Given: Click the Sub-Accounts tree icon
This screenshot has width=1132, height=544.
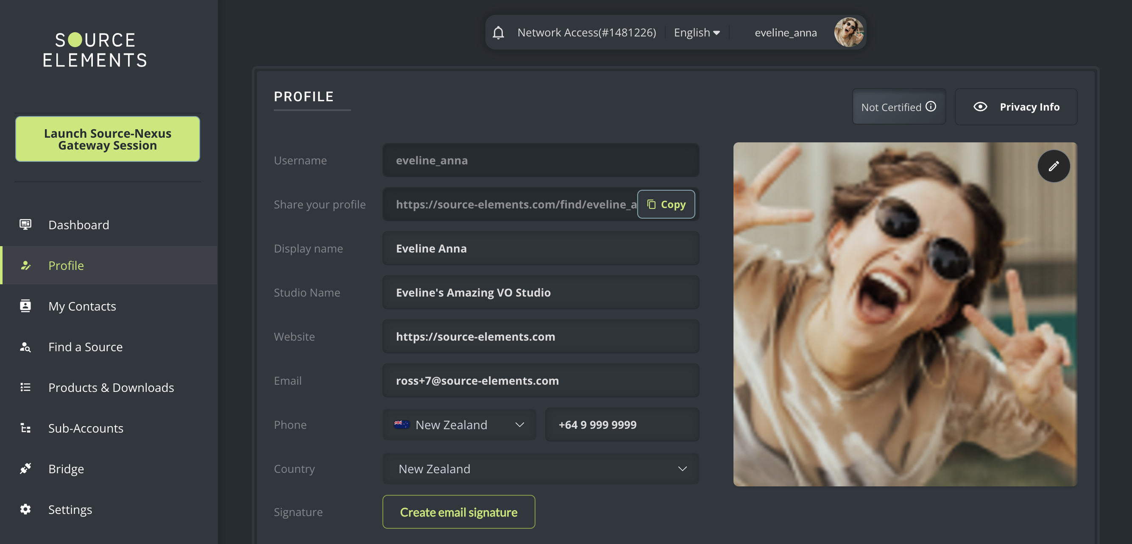Looking at the screenshot, I should click(x=25, y=427).
